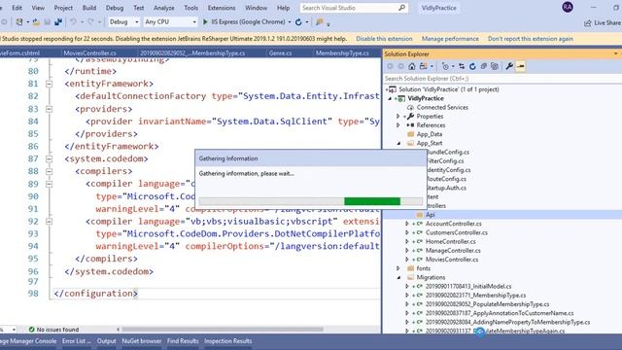Click the Open File folder icon
622x350 pixels.
click(36, 21)
